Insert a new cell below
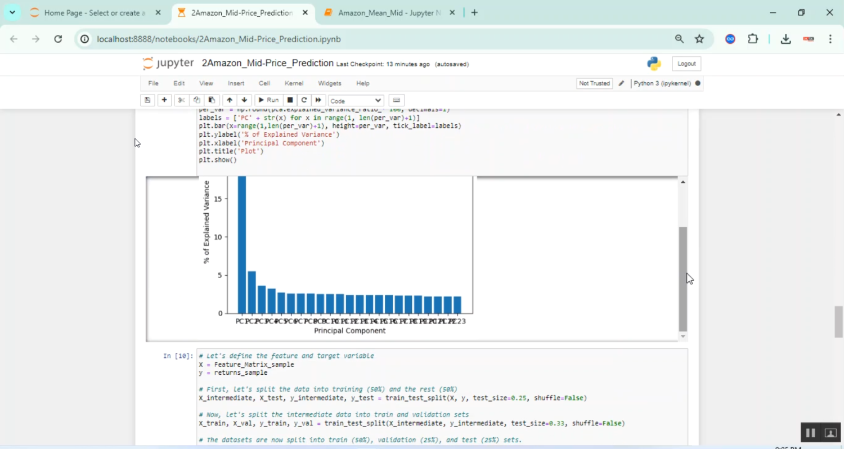Viewport: 844px width, 449px height. click(164, 100)
